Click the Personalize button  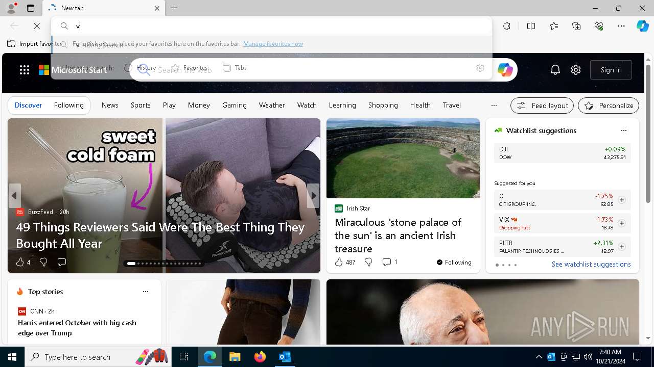(x=609, y=106)
